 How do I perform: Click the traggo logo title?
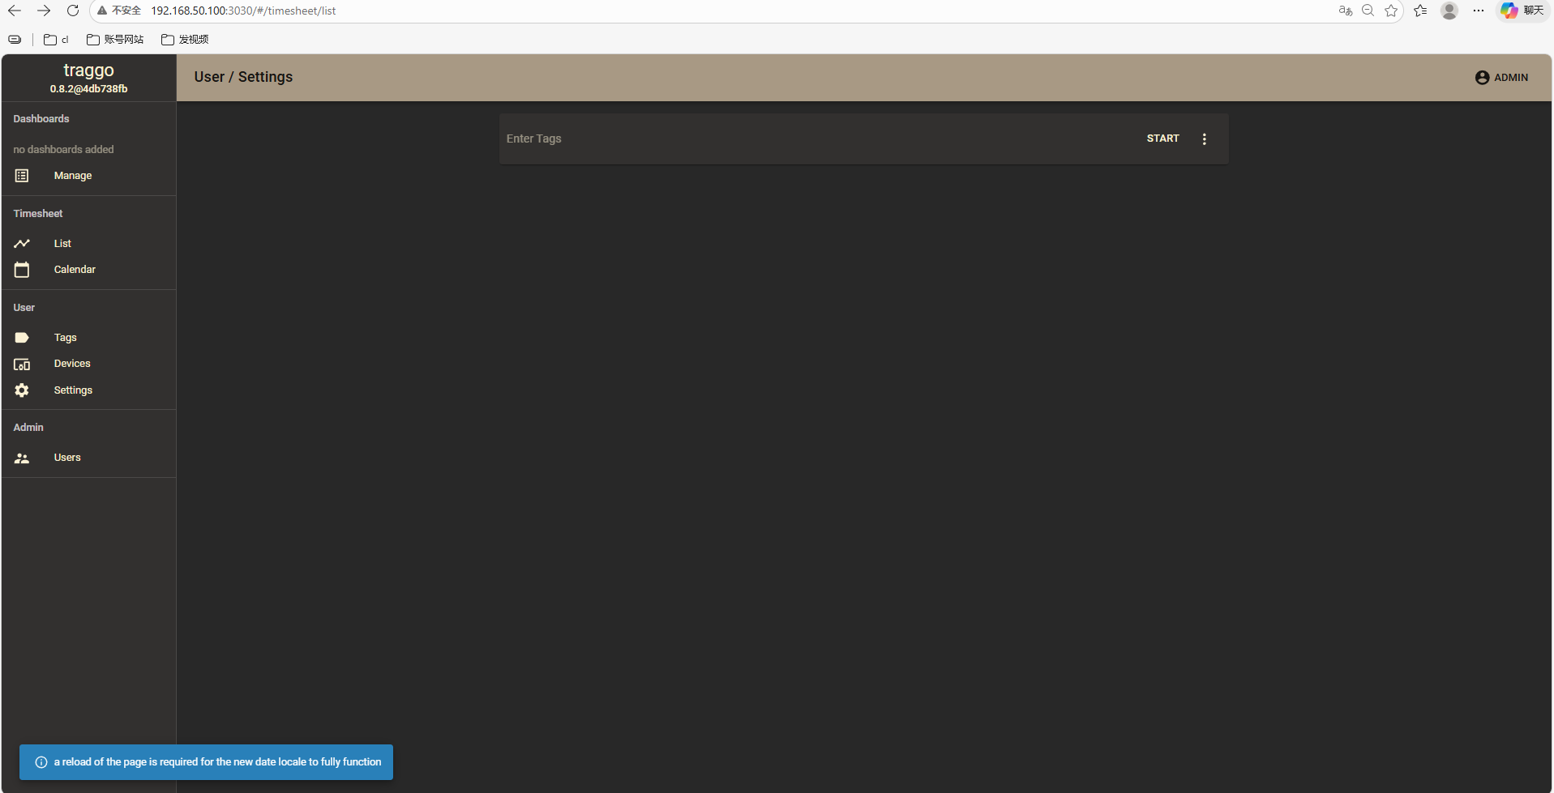(88, 70)
